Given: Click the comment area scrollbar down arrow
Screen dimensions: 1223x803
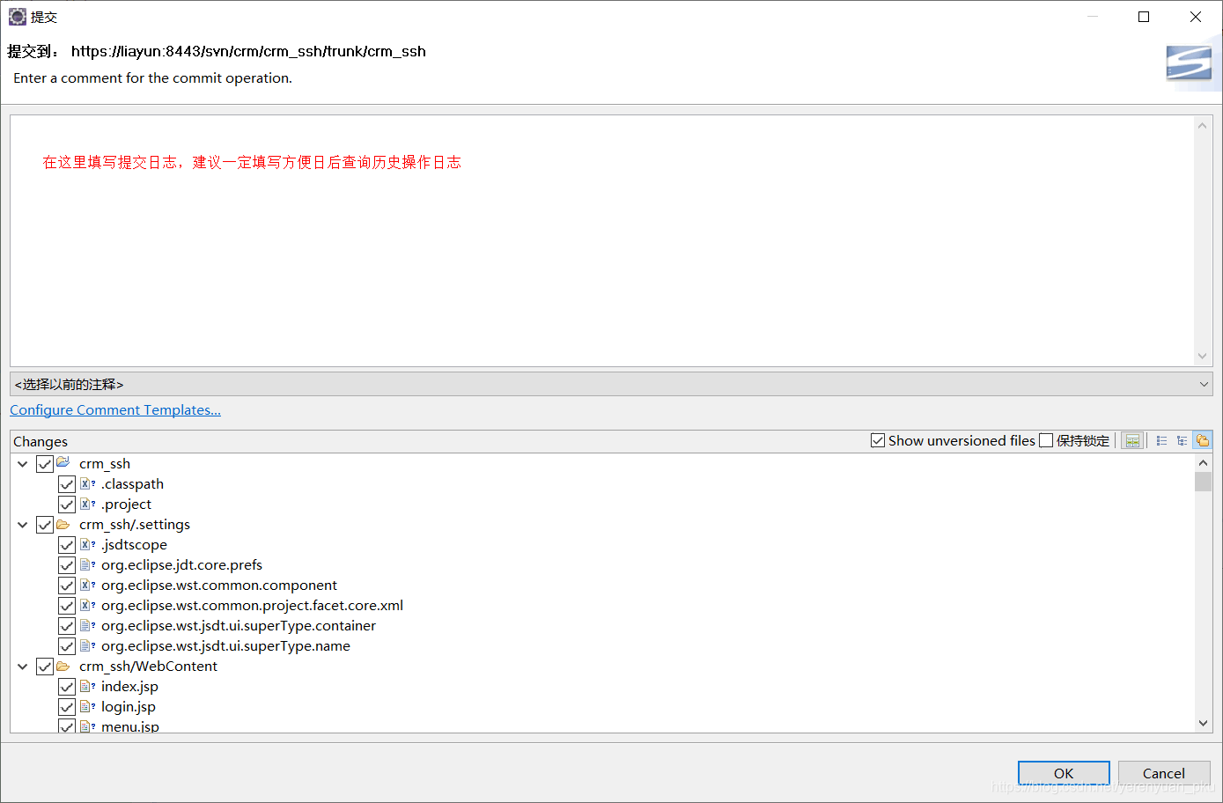Looking at the screenshot, I should point(1203,356).
